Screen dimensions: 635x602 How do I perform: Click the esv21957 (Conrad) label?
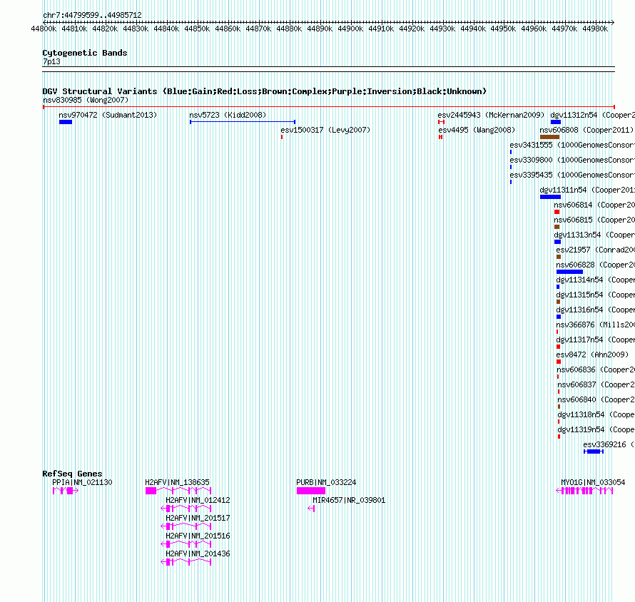[x=595, y=250]
